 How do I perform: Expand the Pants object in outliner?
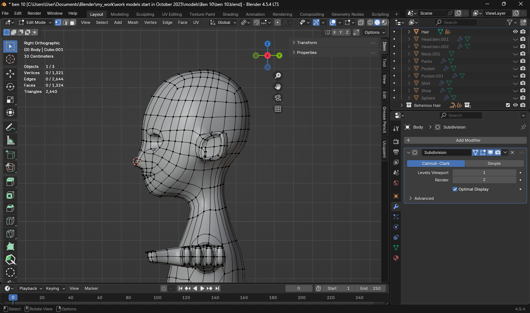[409, 61]
